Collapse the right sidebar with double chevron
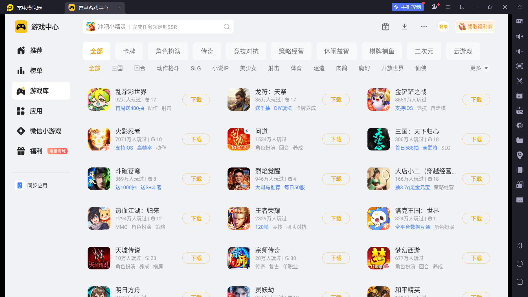Viewport: 528px width, 297px height. (519, 7)
